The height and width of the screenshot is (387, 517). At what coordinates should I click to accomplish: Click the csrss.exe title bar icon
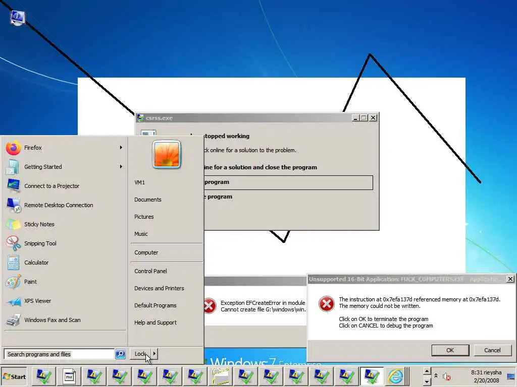click(x=140, y=118)
